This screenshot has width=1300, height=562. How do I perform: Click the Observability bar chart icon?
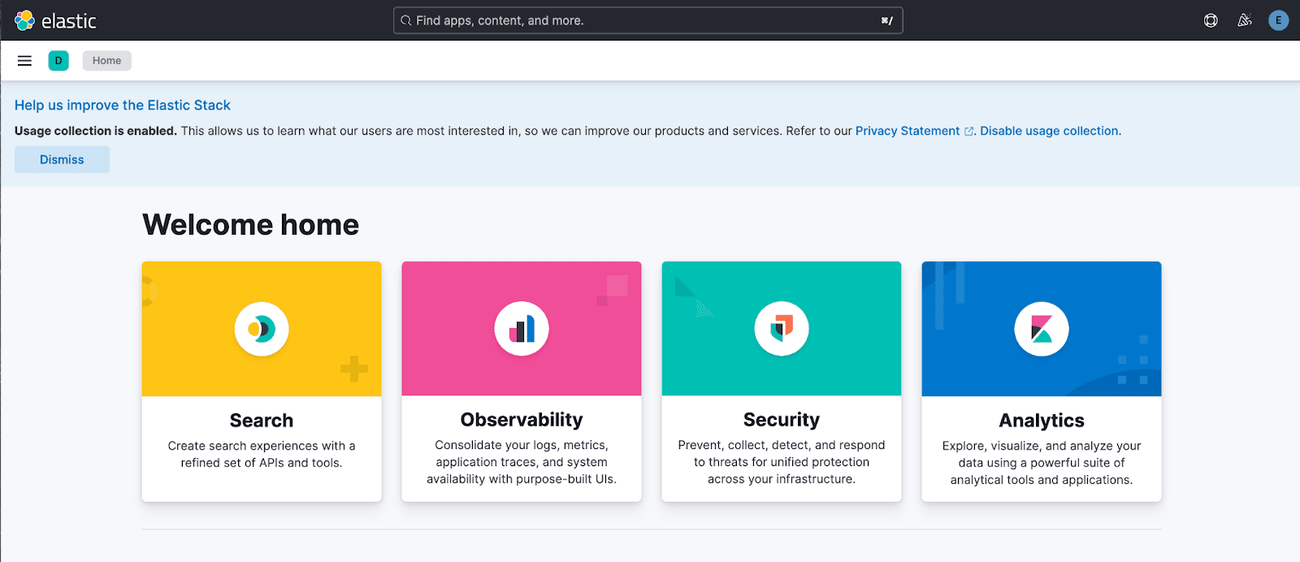coord(522,329)
